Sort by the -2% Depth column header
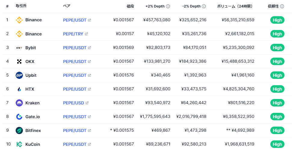The image size is (292, 150). click(x=191, y=6)
